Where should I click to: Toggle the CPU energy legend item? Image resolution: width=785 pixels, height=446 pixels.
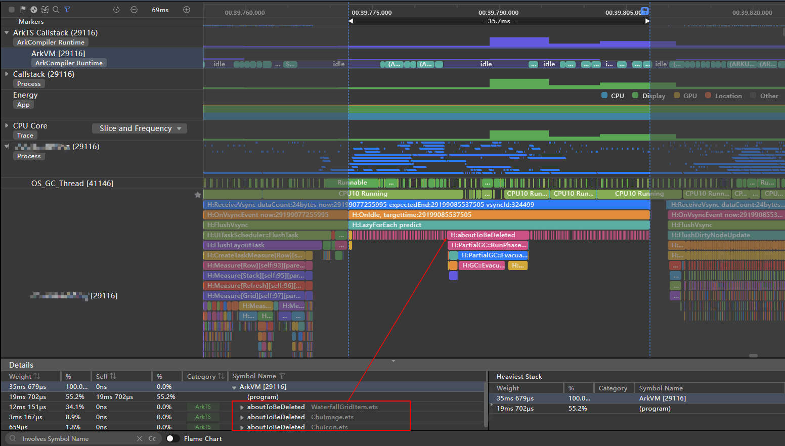click(613, 96)
